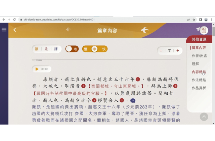This screenshot has height=141, width=215.
Task: Click the resources document icon
Action: [204, 31]
